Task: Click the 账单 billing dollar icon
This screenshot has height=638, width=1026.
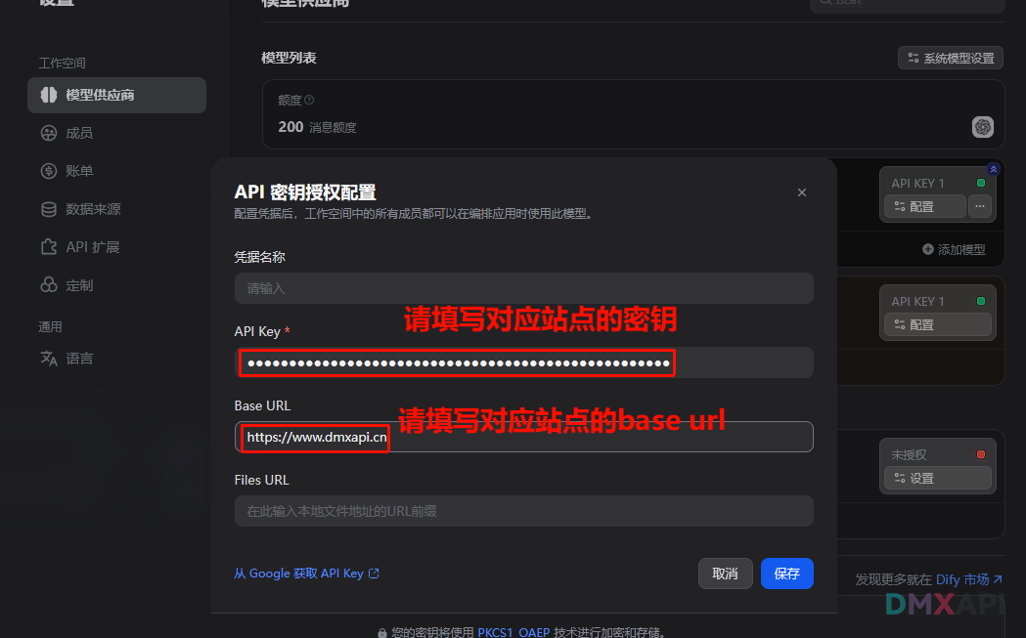Action: click(49, 171)
